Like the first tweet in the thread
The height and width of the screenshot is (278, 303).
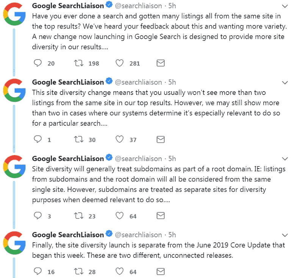coord(119,63)
